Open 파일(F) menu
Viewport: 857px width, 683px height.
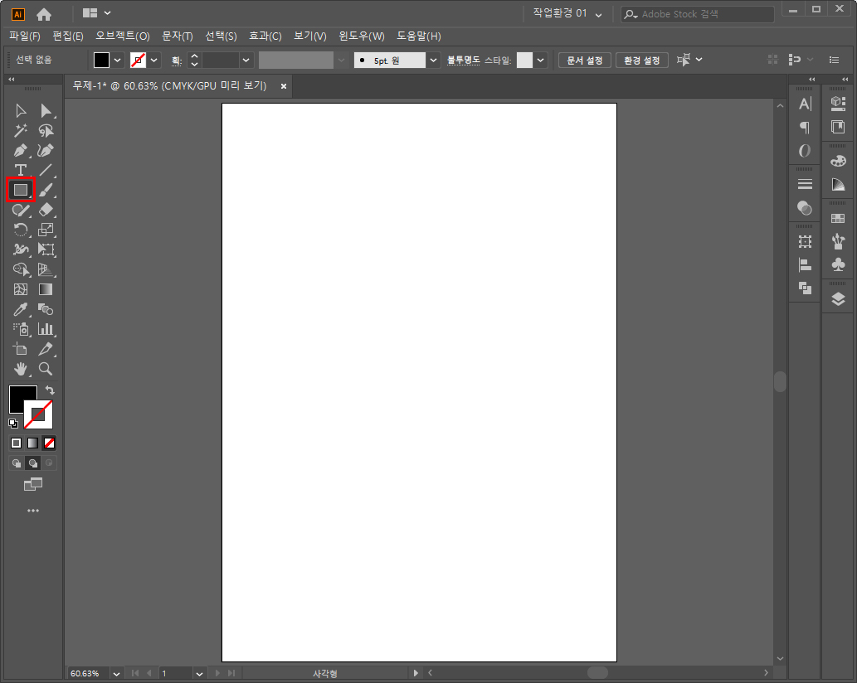click(x=25, y=36)
